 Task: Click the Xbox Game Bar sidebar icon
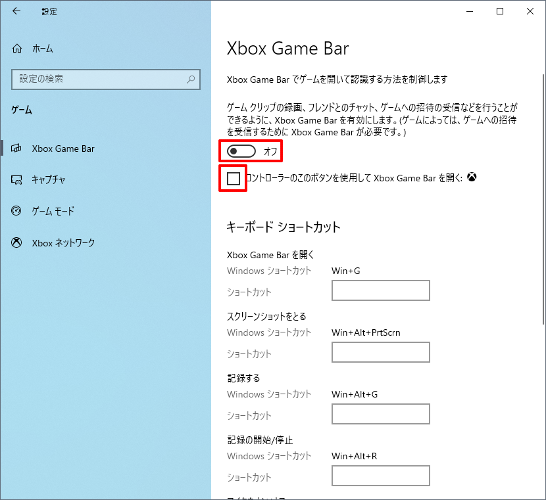pos(16,148)
